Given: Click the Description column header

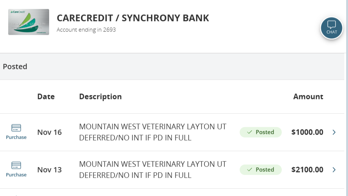Looking at the screenshot, I should (100, 97).
